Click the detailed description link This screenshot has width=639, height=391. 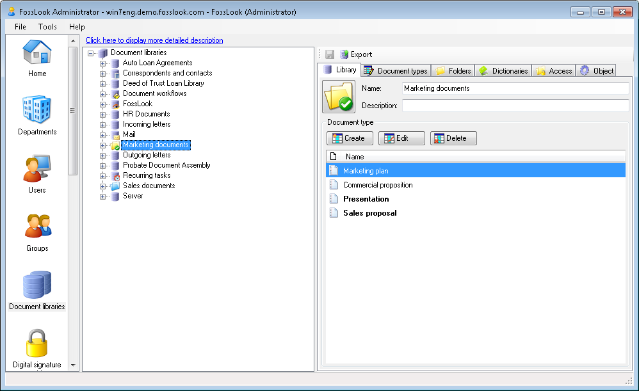(154, 40)
